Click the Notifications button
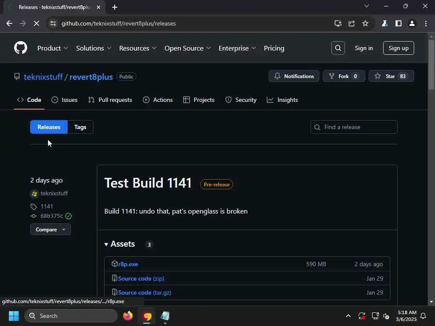 coord(294,76)
